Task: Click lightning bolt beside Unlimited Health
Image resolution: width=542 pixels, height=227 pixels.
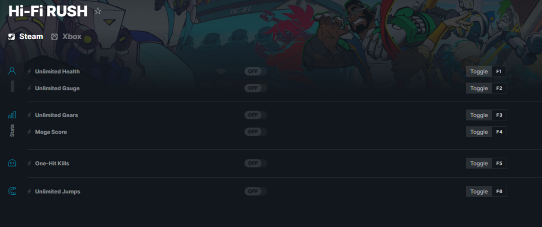Action: point(30,71)
